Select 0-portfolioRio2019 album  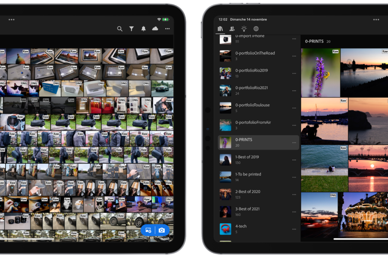pyautogui.click(x=258, y=74)
